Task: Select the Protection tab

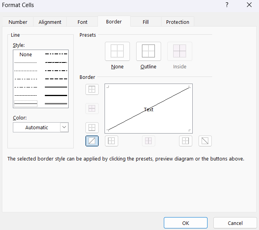Action: pos(177,22)
